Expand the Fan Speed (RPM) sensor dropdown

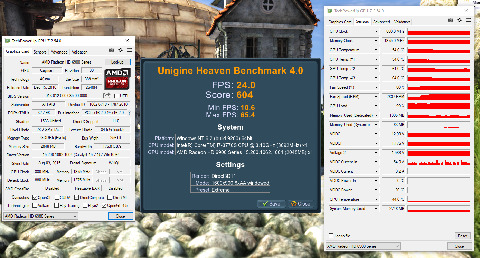(x=376, y=97)
